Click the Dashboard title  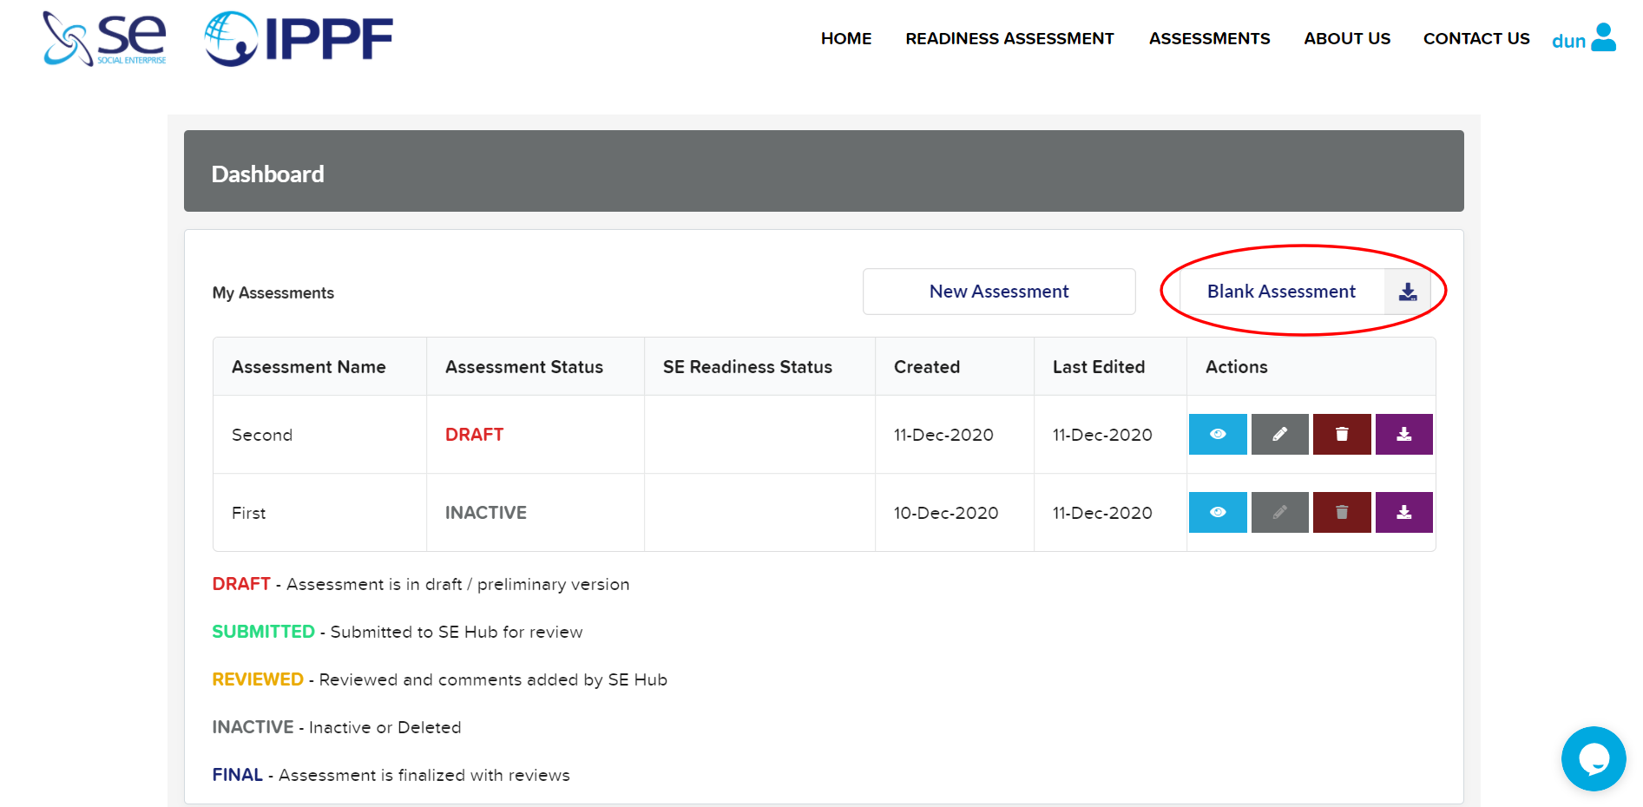click(268, 174)
